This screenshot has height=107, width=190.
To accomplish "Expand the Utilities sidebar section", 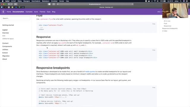I will click(x=5, y=50).
